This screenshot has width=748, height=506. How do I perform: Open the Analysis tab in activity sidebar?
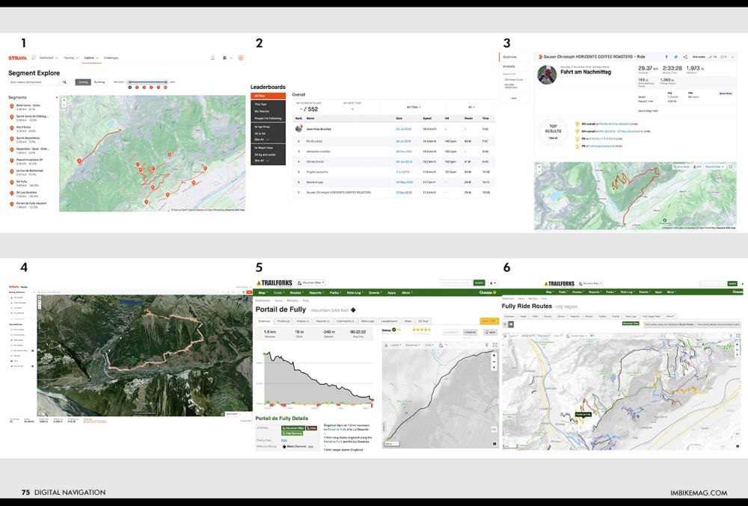pos(509,67)
